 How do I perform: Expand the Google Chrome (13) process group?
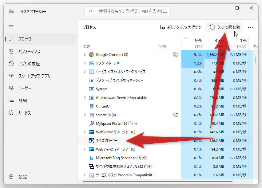pos(85,55)
